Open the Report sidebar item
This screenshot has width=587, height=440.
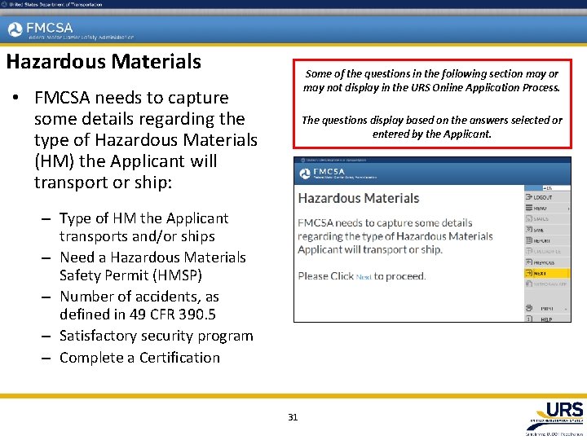(x=547, y=240)
